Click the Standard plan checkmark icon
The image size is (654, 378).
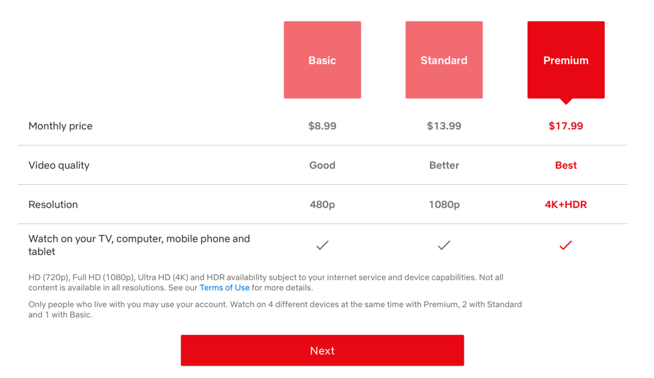444,245
